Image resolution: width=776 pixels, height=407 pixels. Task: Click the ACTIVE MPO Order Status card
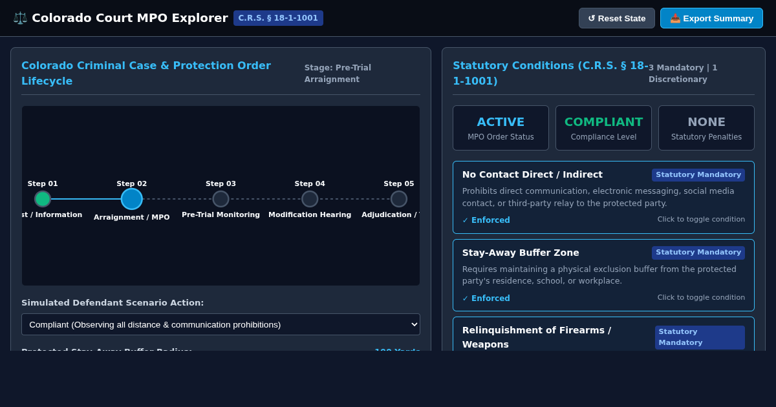[x=501, y=128]
